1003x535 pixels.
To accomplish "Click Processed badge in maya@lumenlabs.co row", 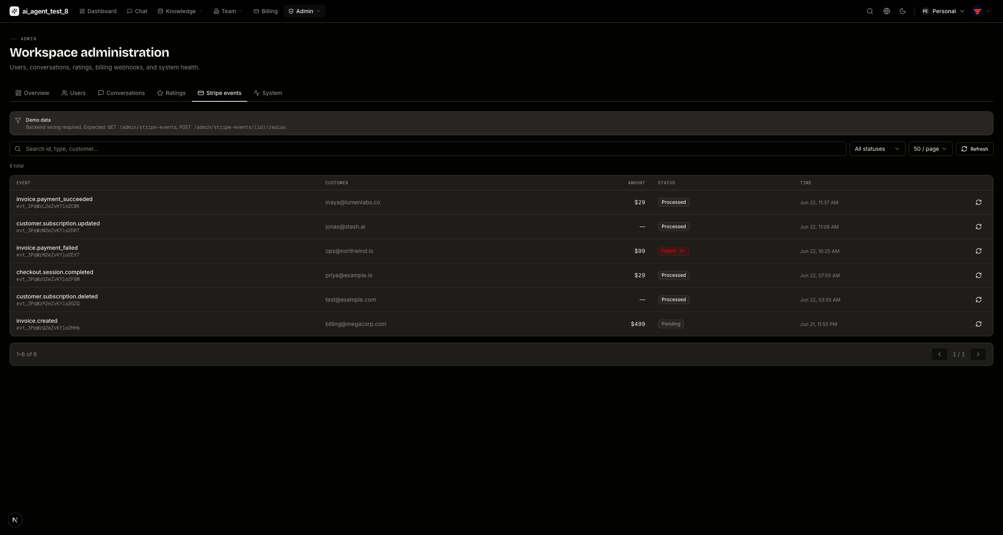I will tap(674, 202).
